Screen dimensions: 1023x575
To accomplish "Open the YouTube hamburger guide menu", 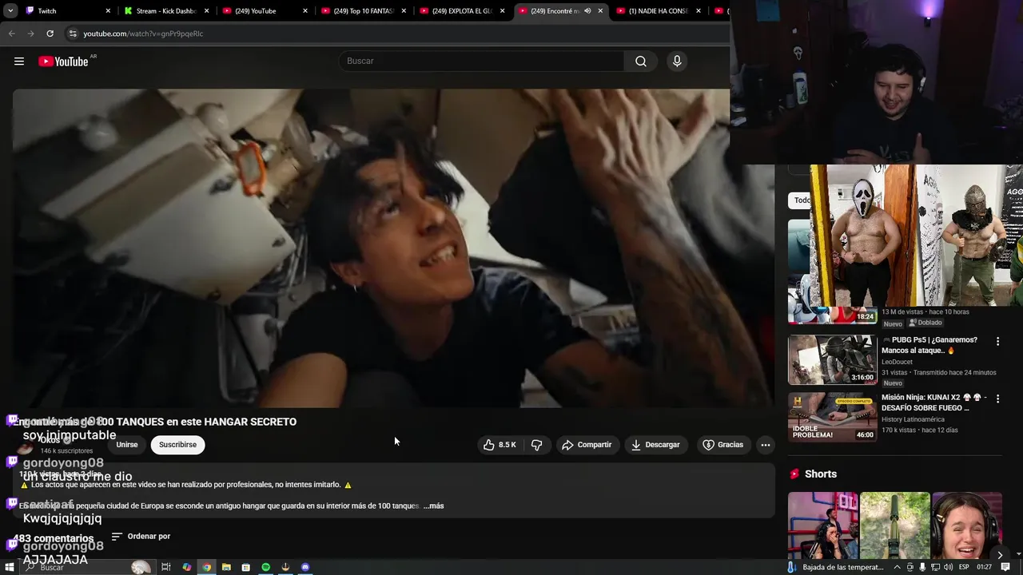I will [x=19, y=61].
